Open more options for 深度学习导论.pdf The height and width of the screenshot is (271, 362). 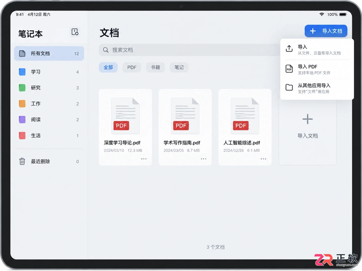144,159
